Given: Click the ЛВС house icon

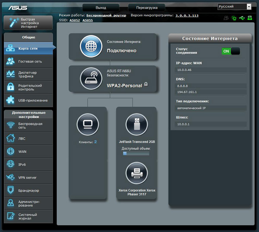Looking at the screenshot, I should [10, 138].
